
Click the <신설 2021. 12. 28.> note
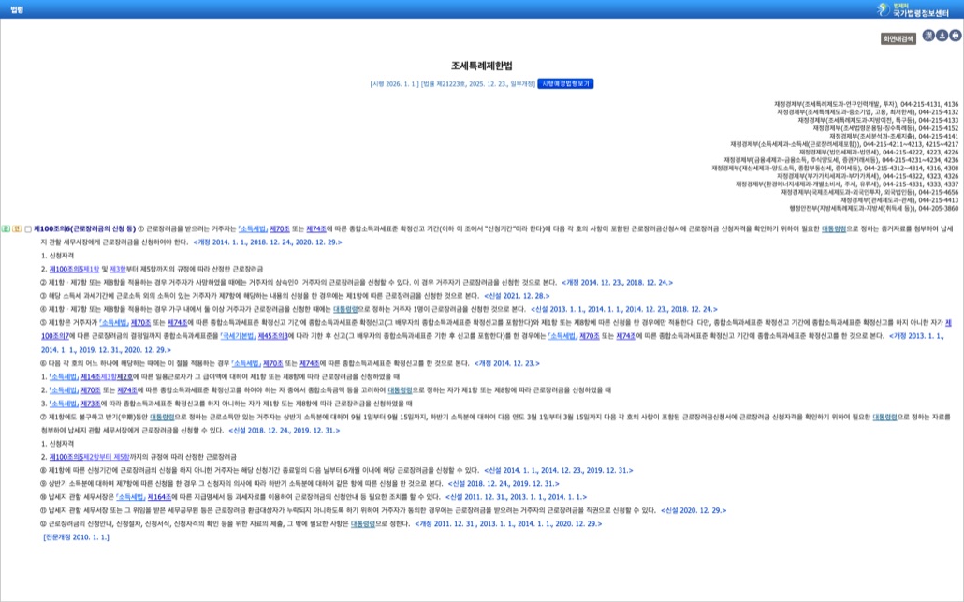point(517,296)
